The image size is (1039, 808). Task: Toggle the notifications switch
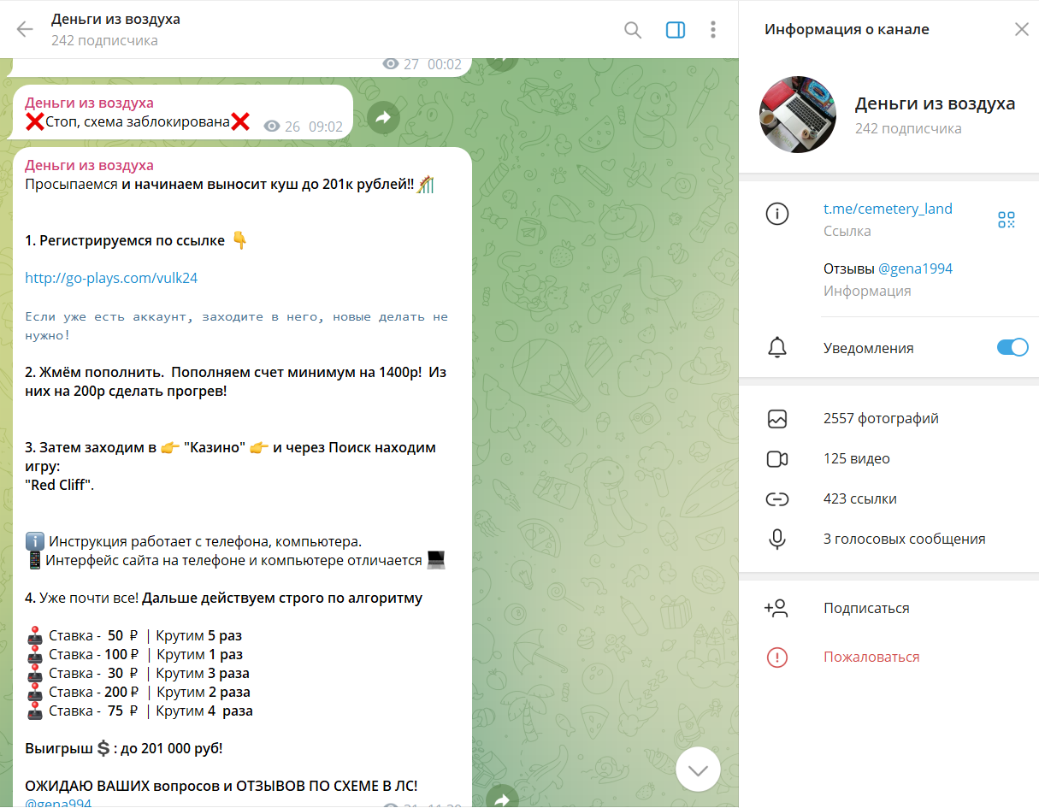(1012, 347)
